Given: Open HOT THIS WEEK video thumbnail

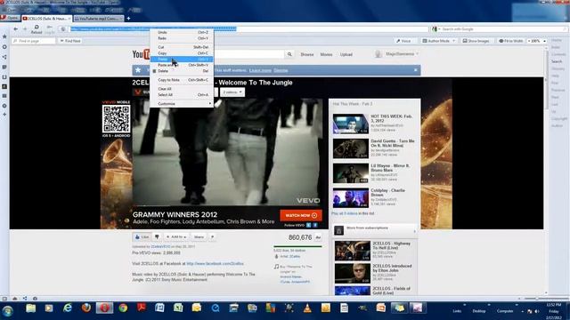Looking at the screenshot, I should point(350,124).
